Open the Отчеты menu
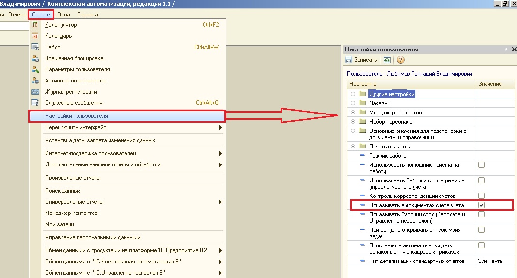This screenshot has width=517, height=278. 17,15
